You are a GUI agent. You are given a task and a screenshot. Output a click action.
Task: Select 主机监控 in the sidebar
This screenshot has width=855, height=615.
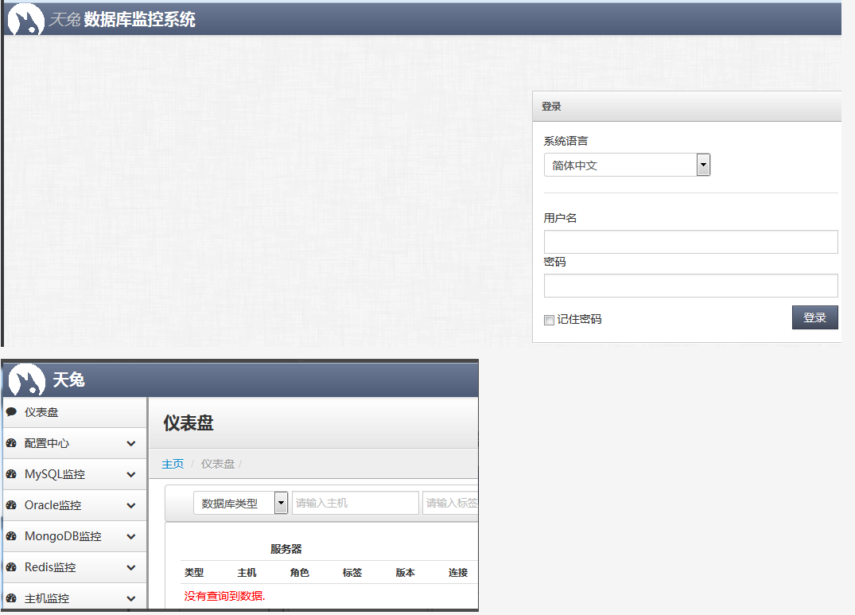coord(75,597)
